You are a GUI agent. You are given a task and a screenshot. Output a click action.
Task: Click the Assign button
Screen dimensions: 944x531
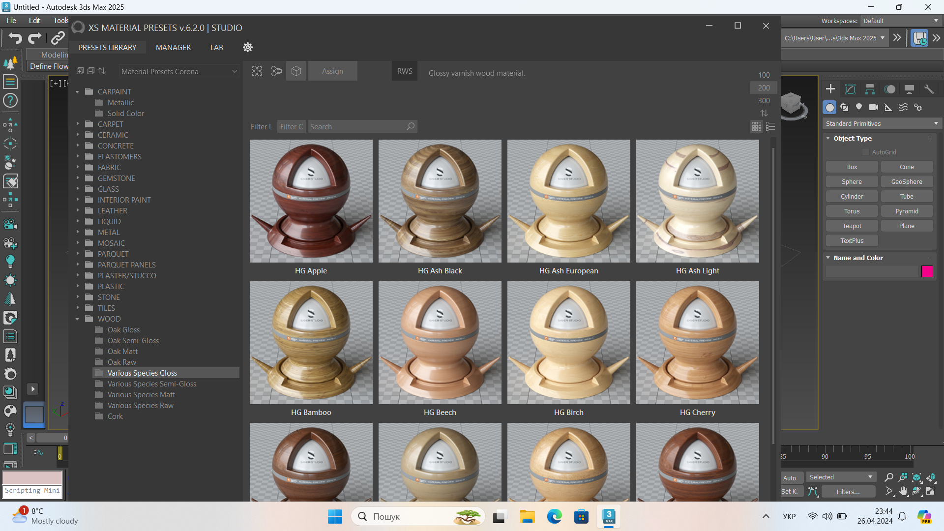coord(332,71)
